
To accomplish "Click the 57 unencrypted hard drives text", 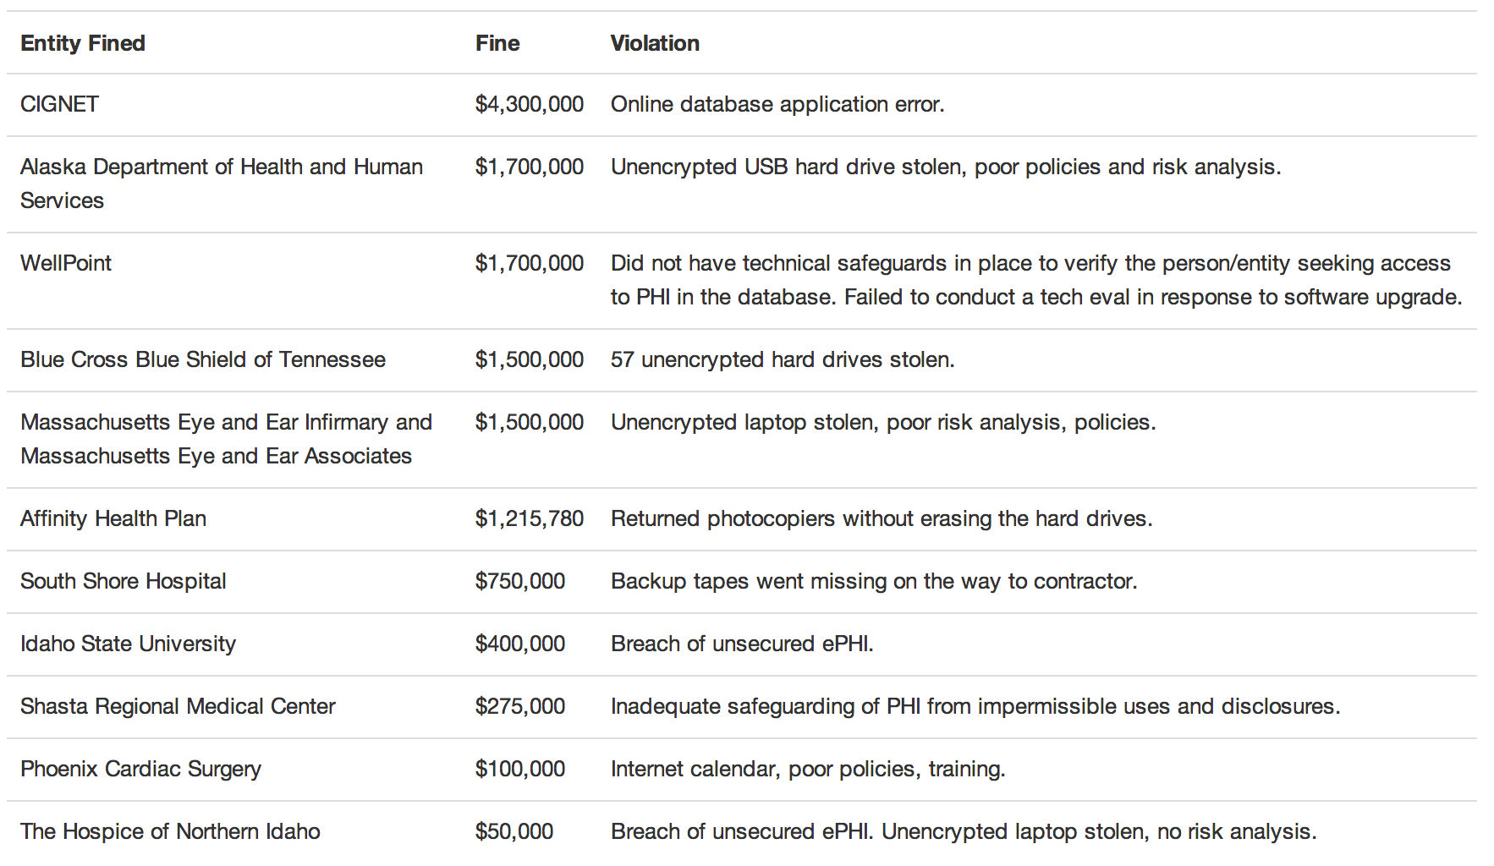I will 782,359.
